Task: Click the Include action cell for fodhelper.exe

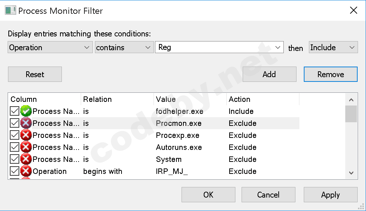Action: pyautogui.click(x=241, y=111)
